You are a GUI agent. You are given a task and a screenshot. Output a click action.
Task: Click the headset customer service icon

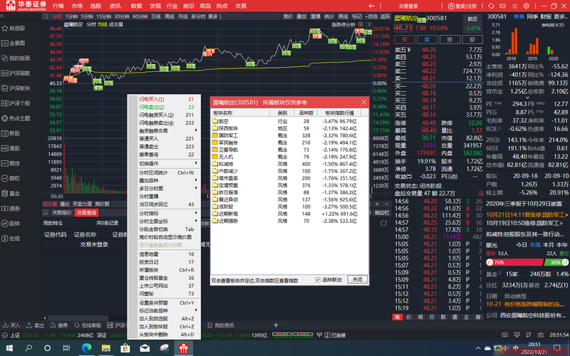pyautogui.click(x=491, y=6)
